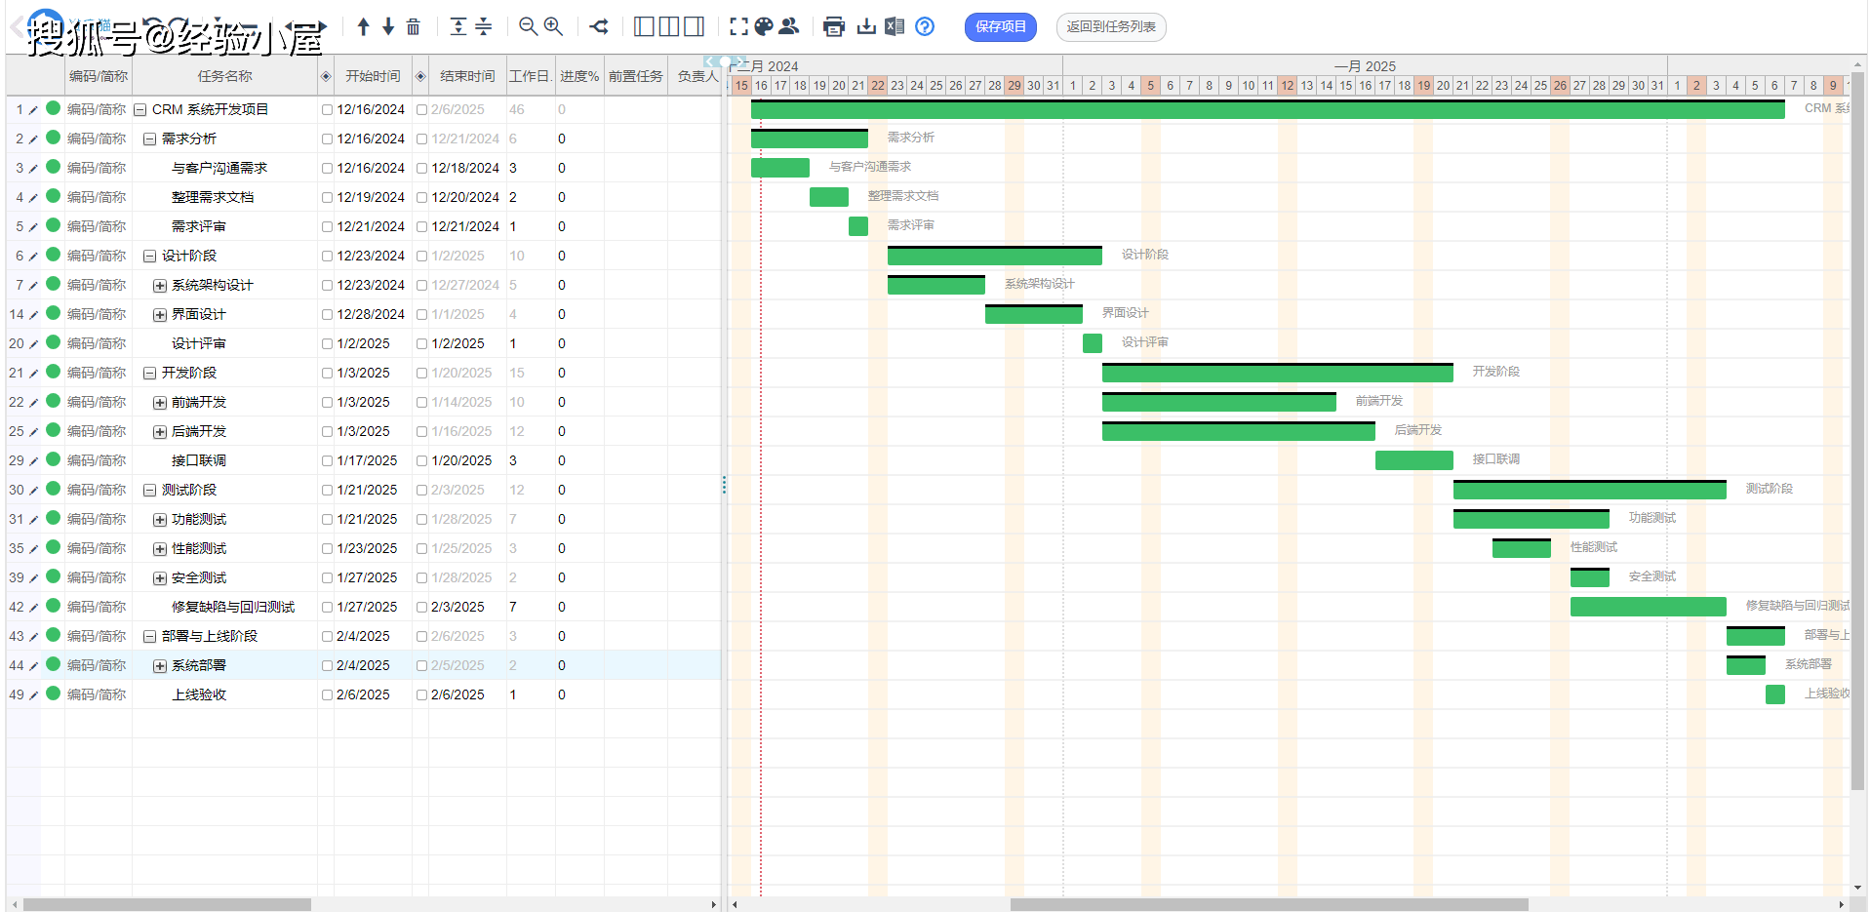This screenshot has width=1870, height=912.
Task: Collapse the 设计阶段 task group
Action: (x=150, y=257)
